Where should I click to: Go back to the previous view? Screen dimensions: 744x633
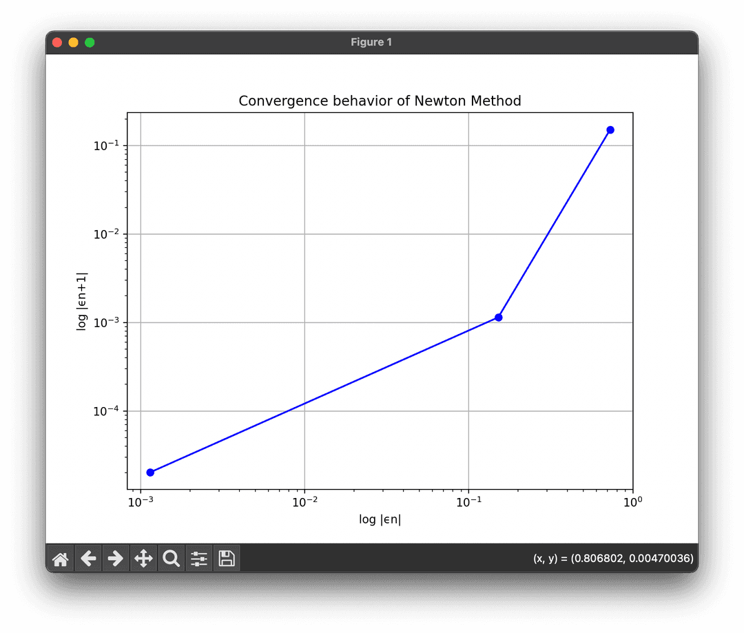88,558
